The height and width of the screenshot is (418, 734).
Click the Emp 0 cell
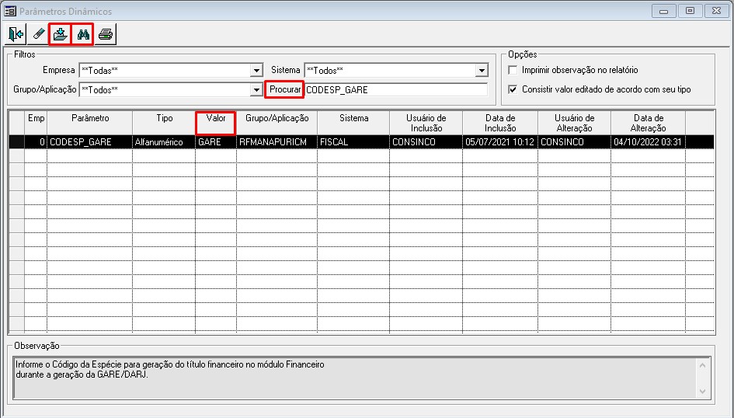36,142
